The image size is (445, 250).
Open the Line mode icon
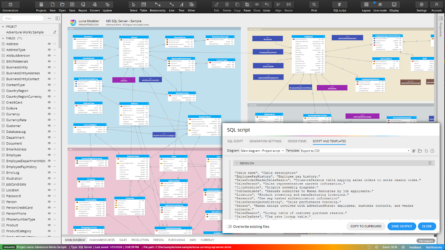click(x=380, y=5)
